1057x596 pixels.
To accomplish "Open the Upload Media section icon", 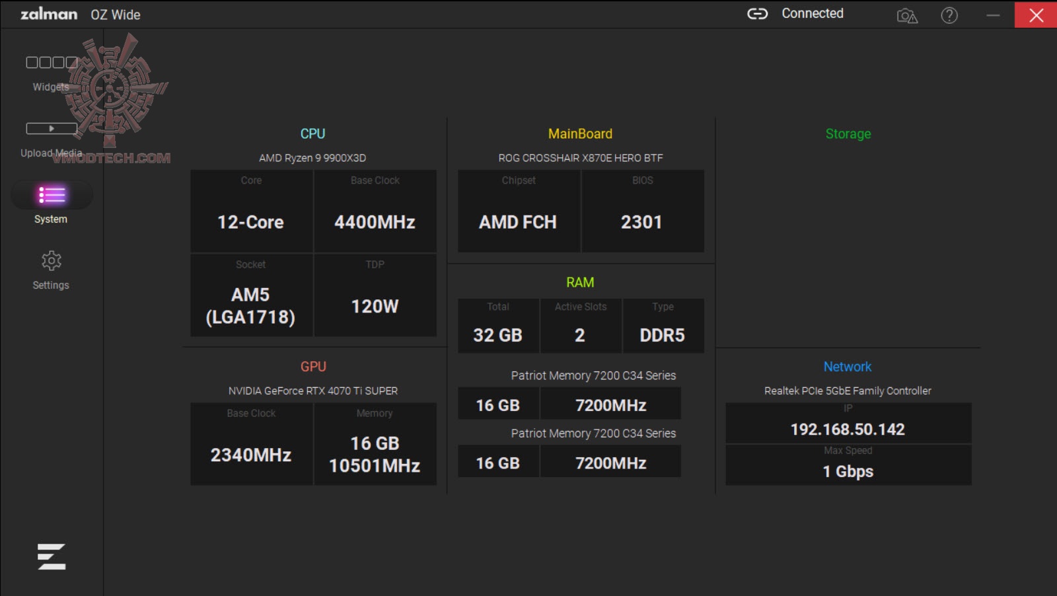I will click(x=52, y=128).
